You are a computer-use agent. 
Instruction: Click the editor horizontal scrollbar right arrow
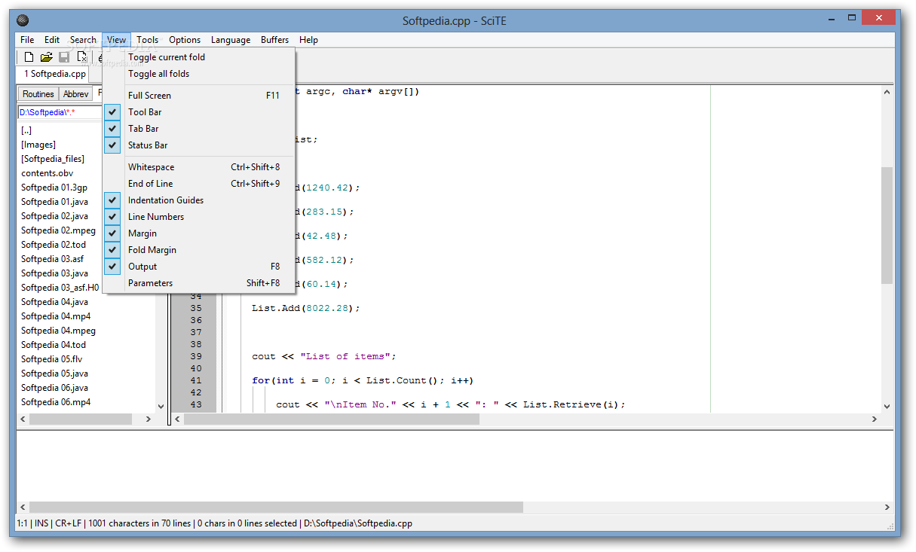click(x=875, y=419)
